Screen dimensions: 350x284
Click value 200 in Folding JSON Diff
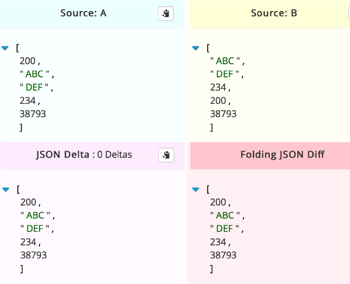pos(218,202)
